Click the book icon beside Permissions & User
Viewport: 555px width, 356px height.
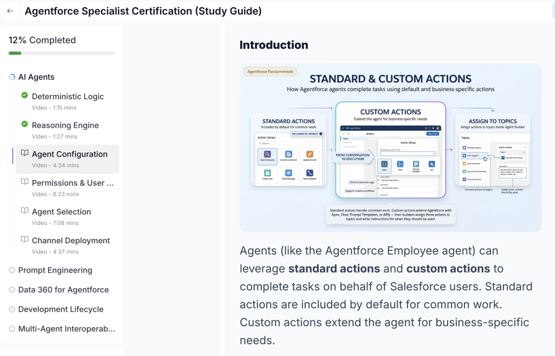24,182
